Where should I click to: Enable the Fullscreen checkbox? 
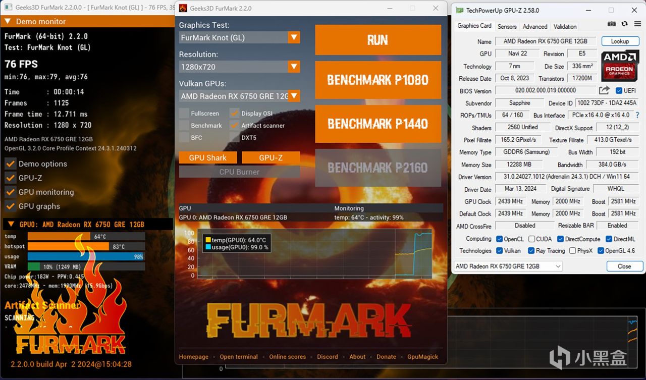pyautogui.click(x=184, y=113)
